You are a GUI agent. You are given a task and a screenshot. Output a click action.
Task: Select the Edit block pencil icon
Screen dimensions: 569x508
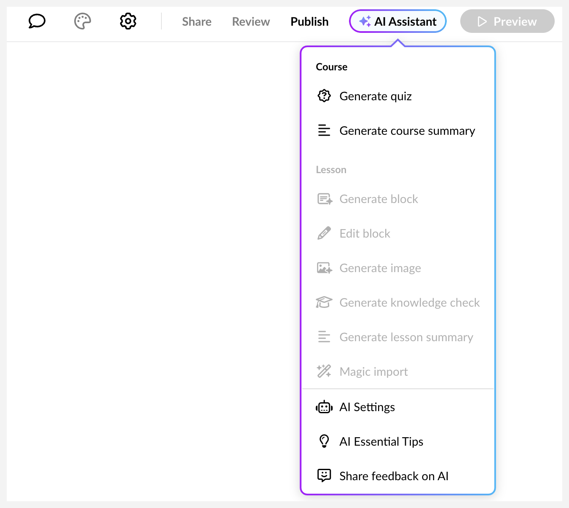click(324, 233)
